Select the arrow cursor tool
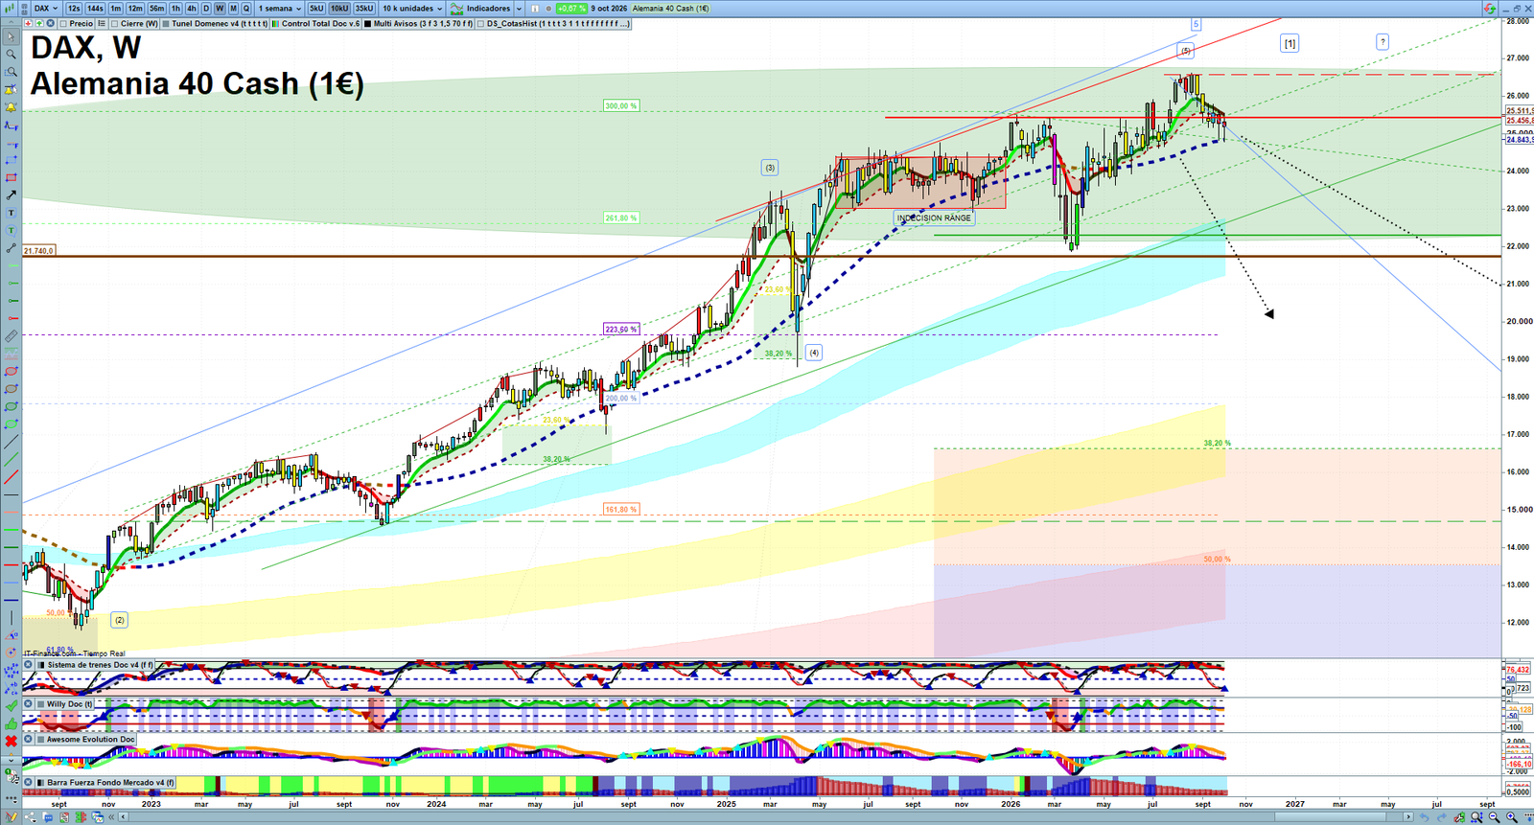The image size is (1534, 825). (12, 37)
